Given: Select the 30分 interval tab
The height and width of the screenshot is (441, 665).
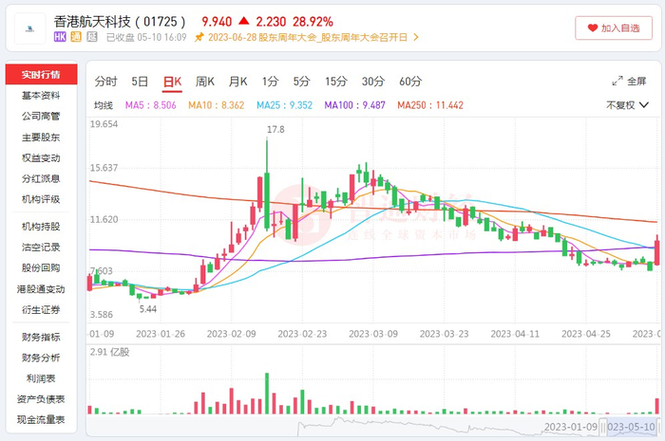Looking at the screenshot, I should tap(373, 81).
